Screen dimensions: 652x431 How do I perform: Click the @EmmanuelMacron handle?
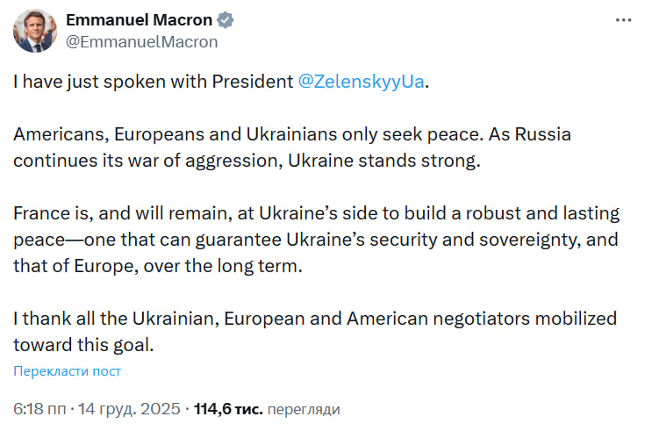pos(137,41)
